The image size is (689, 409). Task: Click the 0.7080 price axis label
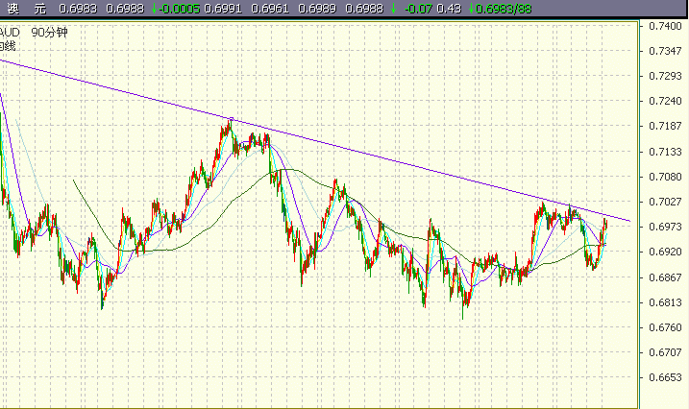point(665,177)
